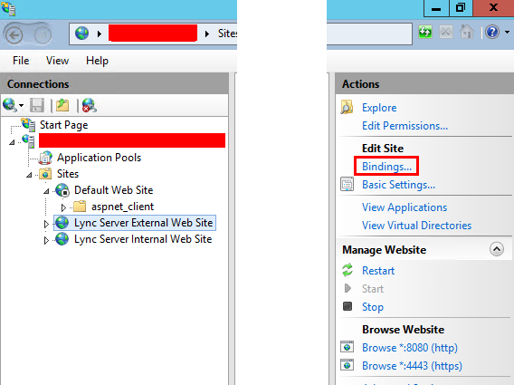Click the Lync Internal site globe icon
The width and height of the screenshot is (514, 385).
click(x=62, y=239)
